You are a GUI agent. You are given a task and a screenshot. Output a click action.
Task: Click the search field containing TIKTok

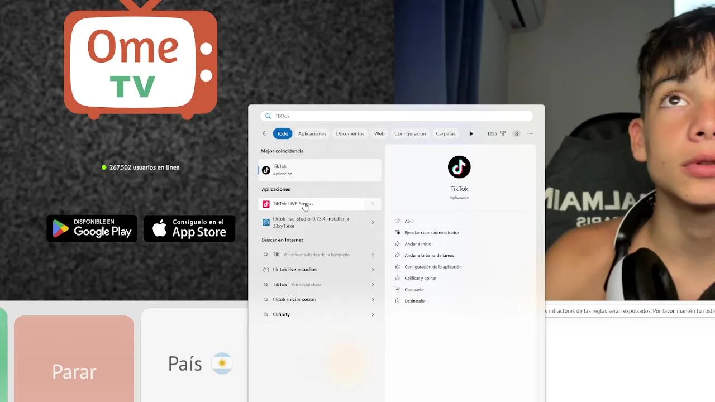pos(397,116)
